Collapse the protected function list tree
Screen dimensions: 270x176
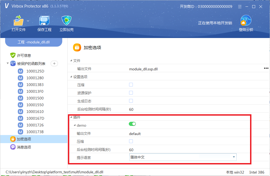[8, 63]
